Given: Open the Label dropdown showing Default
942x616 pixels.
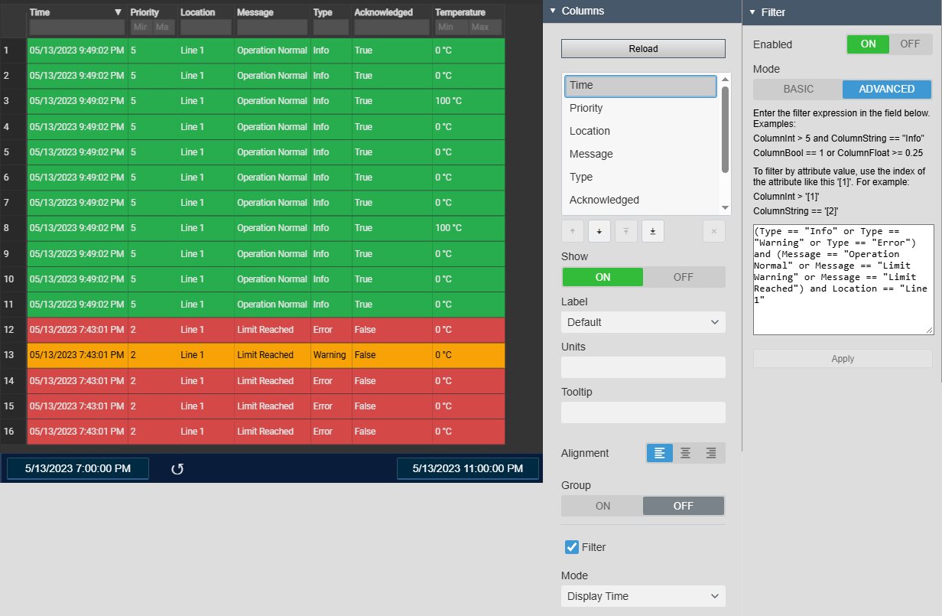Looking at the screenshot, I should pyautogui.click(x=643, y=322).
